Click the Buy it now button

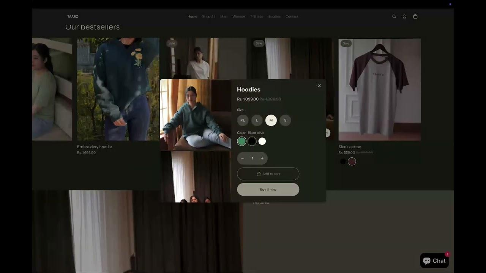(x=268, y=189)
